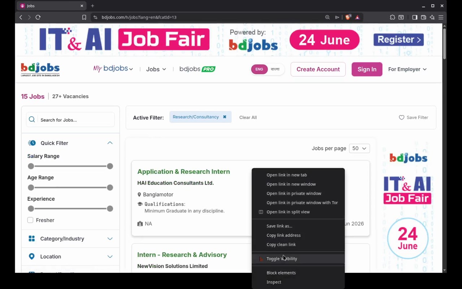Click the Search for Jobs input field
This screenshot has width=462, height=289.
coord(70,120)
